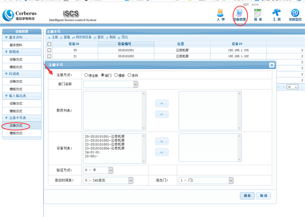
Task: Click the 保存 save button
Action: 247,196
